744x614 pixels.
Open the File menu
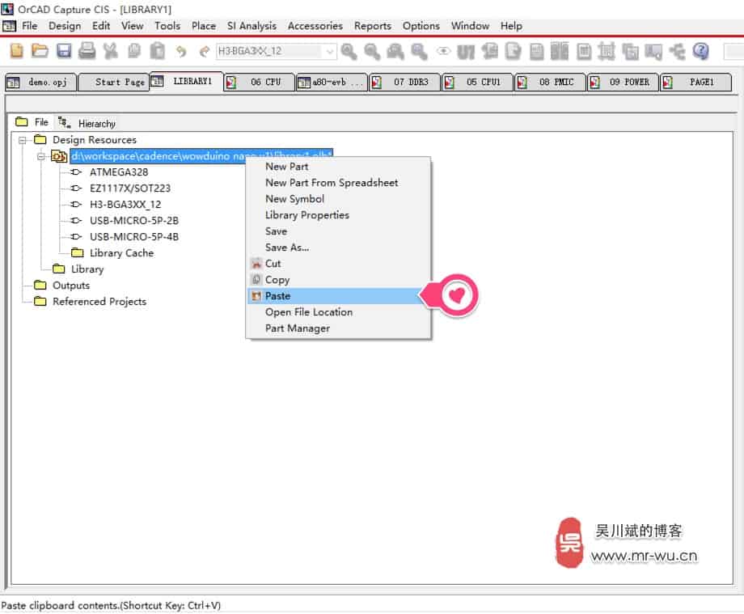pos(29,26)
